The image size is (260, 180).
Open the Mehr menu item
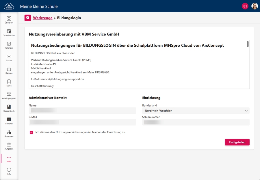9,159
